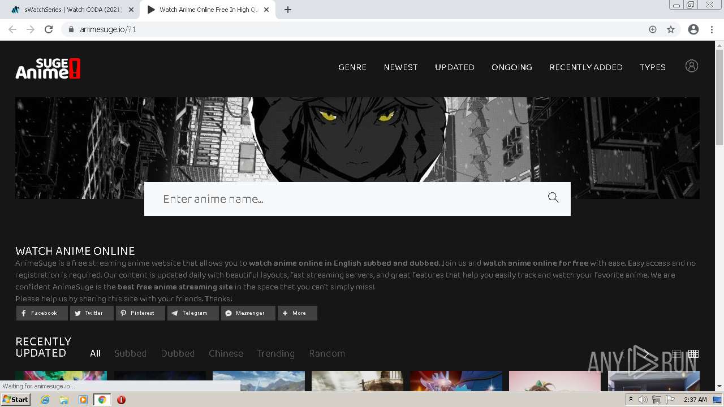Open the Chrome profile avatar icon
The height and width of the screenshot is (407, 724).
point(693,29)
